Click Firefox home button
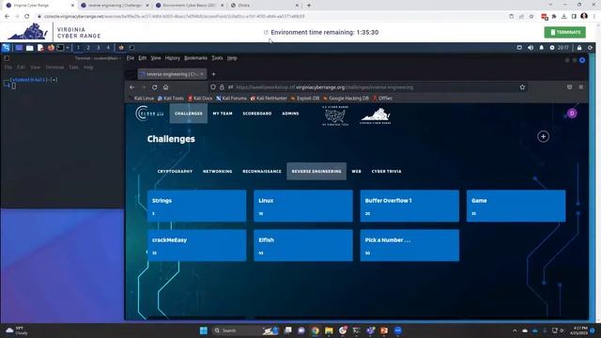This screenshot has height=338, width=601. (165, 87)
